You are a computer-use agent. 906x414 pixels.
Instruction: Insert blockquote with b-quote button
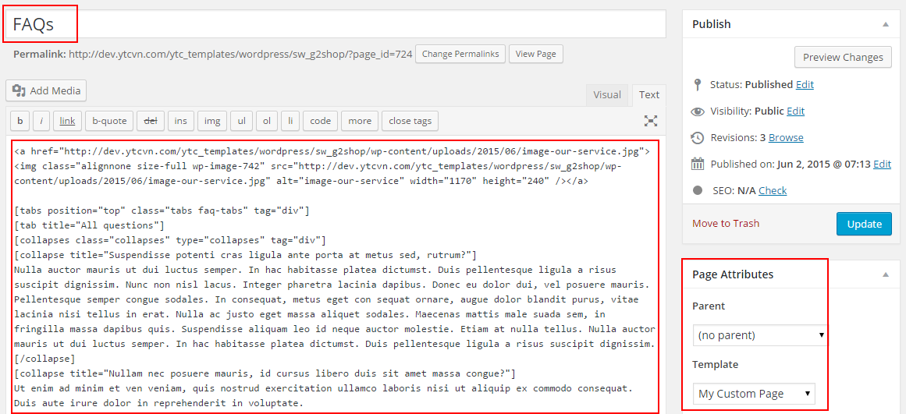click(109, 121)
